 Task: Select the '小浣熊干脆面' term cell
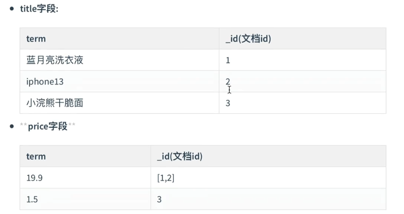tap(55, 103)
